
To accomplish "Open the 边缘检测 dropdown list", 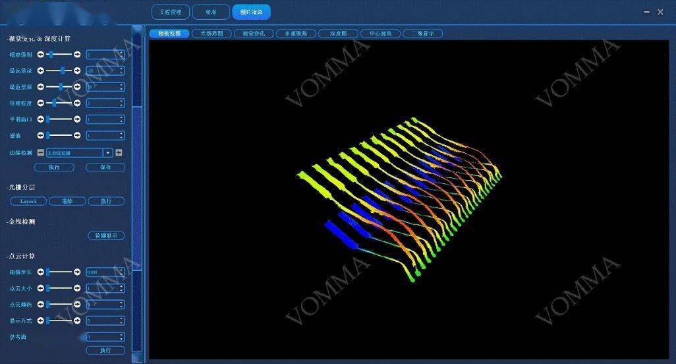I will (x=107, y=152).
